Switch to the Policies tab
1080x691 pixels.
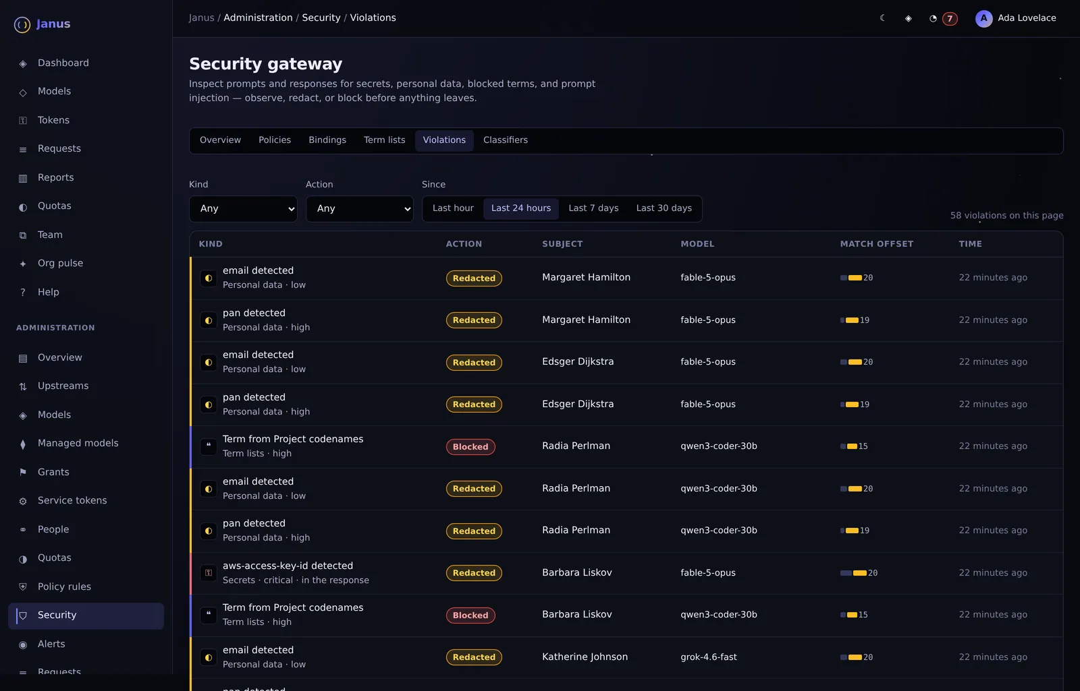[x=275, y=140]
